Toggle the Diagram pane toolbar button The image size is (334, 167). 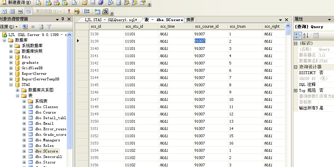coord(5,11)
